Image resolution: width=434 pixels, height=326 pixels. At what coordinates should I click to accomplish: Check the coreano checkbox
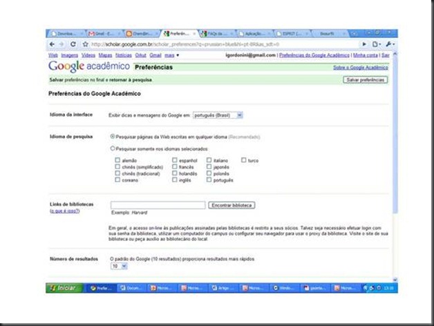pyautogui.click(x=117, y=180)
